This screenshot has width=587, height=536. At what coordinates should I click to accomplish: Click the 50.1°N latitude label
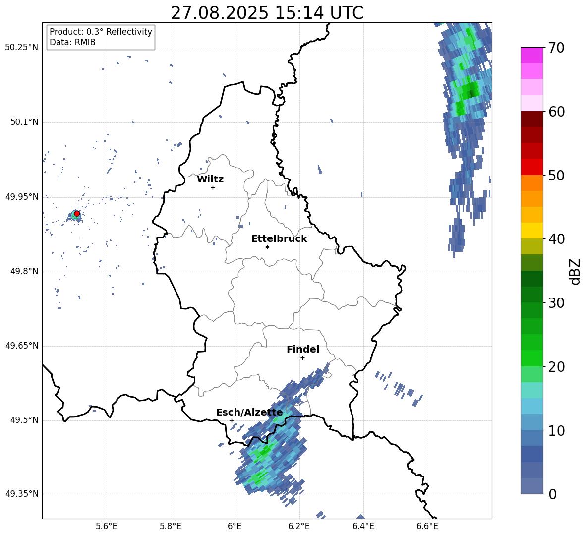tap(24, 122)
